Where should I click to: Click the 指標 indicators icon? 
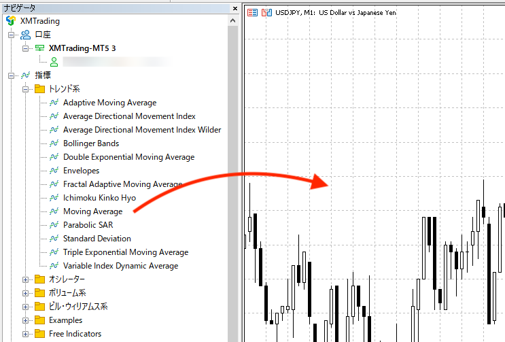(25, 75)
